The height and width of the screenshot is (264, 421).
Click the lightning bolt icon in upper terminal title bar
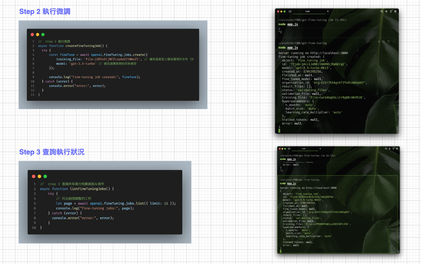tap(386, 11)
